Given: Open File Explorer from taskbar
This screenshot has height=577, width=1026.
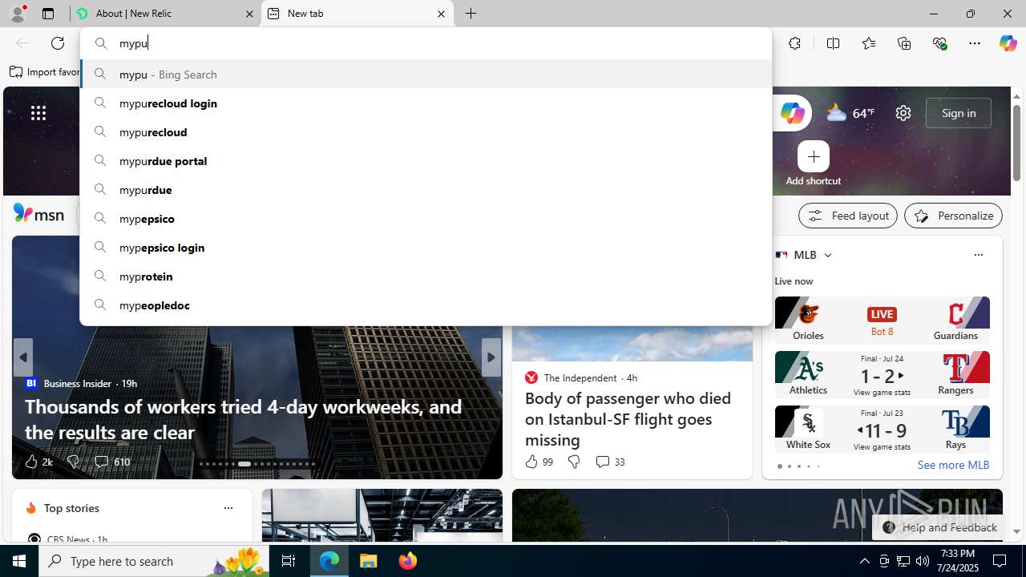Looking at the screenshot, I should [369, 561].
